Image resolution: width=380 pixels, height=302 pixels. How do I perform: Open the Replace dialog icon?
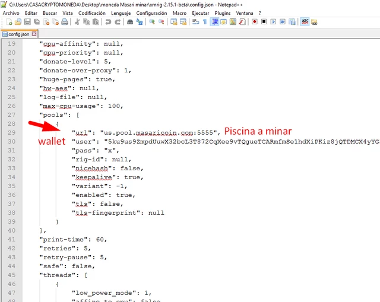click(140, 22)
